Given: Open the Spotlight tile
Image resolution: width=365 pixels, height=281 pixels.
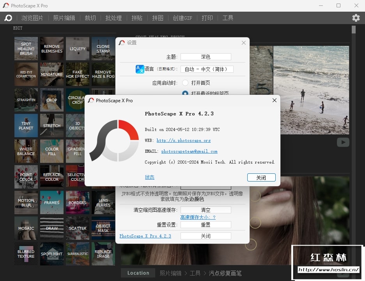Looking at the screenshot, I should pyautogui.click(x=52, y=254).
